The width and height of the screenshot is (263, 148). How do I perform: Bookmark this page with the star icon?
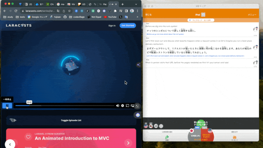(x=69, y=11)
